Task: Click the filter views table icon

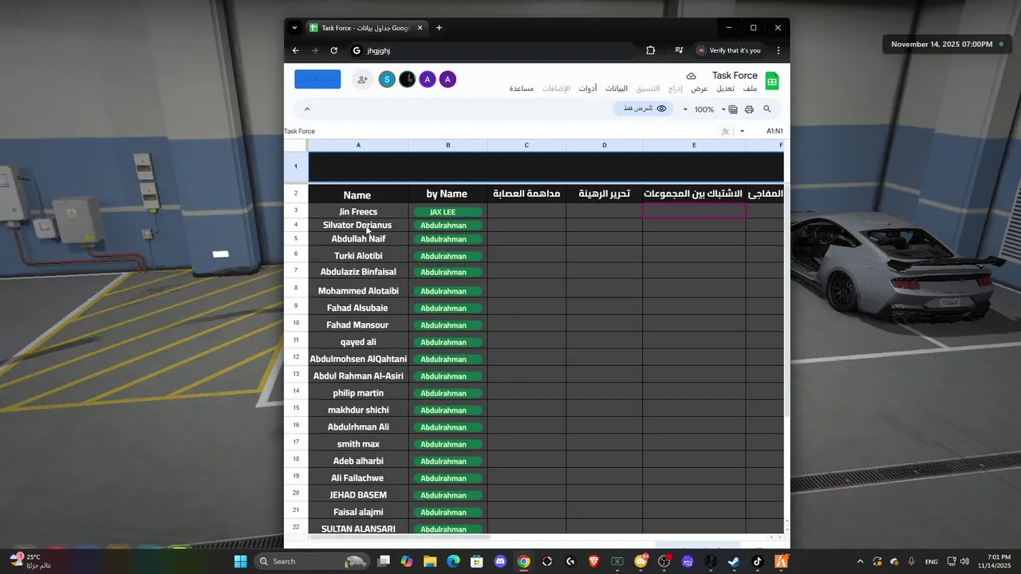Action: point(733,109)
